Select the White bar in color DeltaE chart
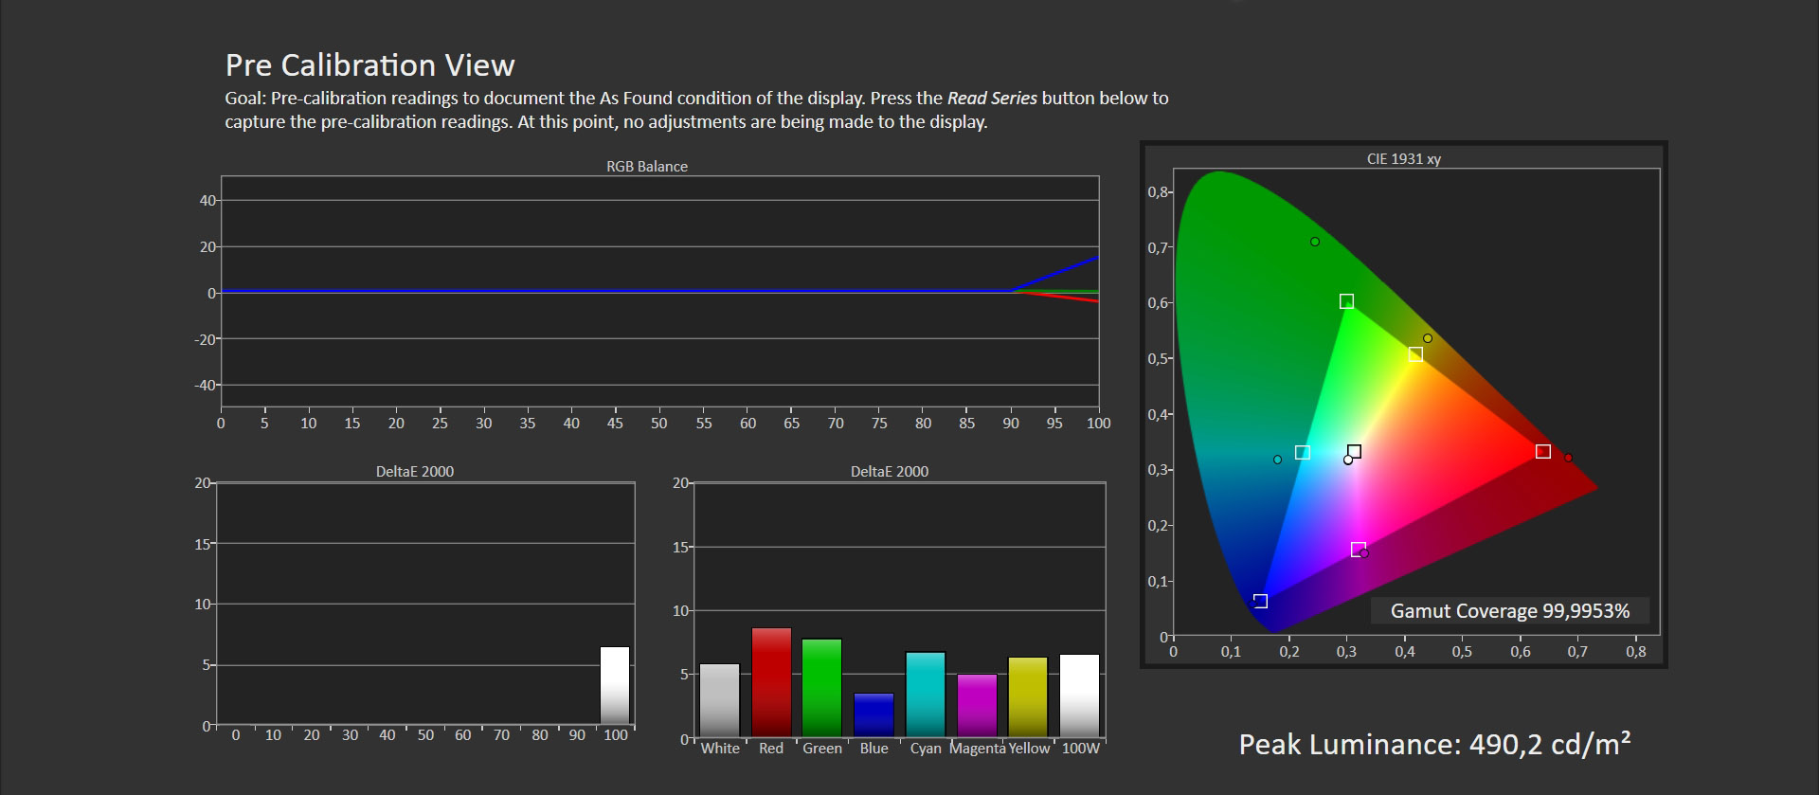The width and height of the screenshot is (1819, 795). [720, 700]
